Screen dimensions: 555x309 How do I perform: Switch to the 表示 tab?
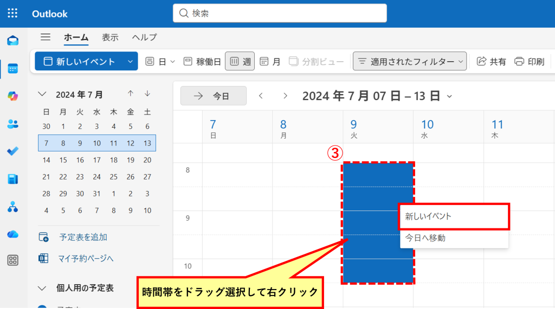click(110, 37)
